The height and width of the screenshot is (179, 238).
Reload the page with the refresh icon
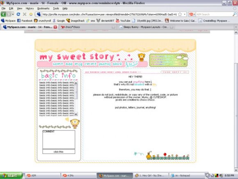18,14
